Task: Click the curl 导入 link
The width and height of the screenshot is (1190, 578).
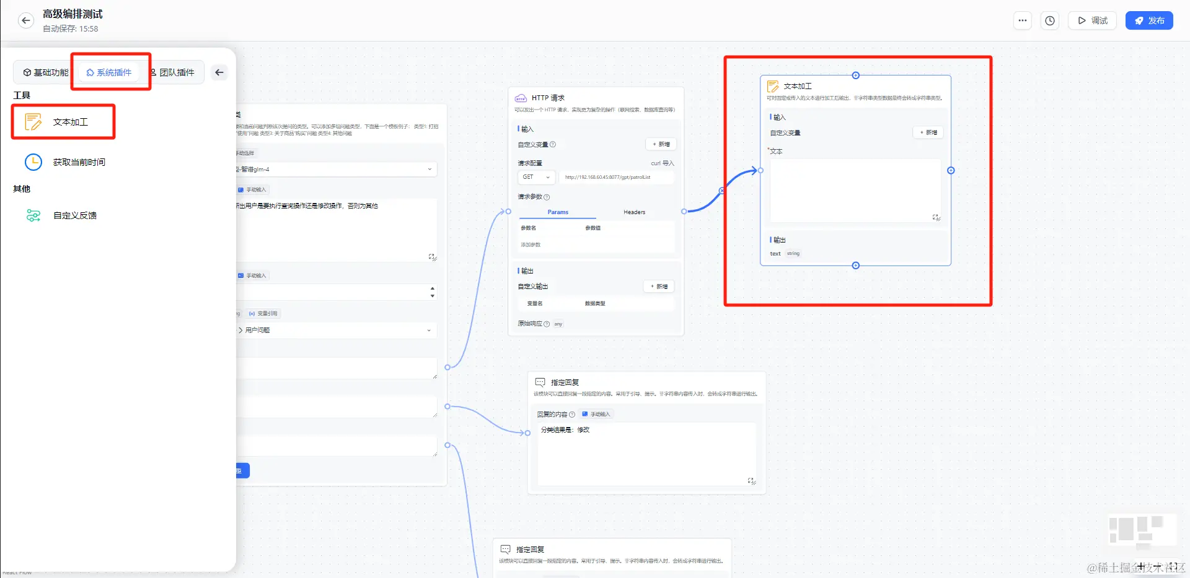Action: [x=663, y=163]
